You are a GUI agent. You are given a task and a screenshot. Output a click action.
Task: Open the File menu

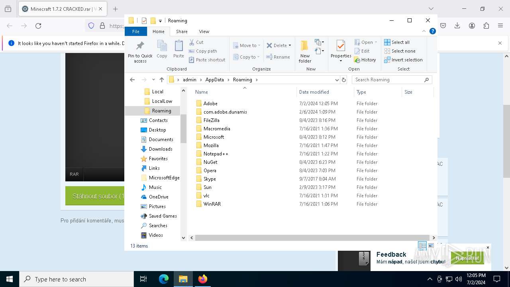pos(136,31)
